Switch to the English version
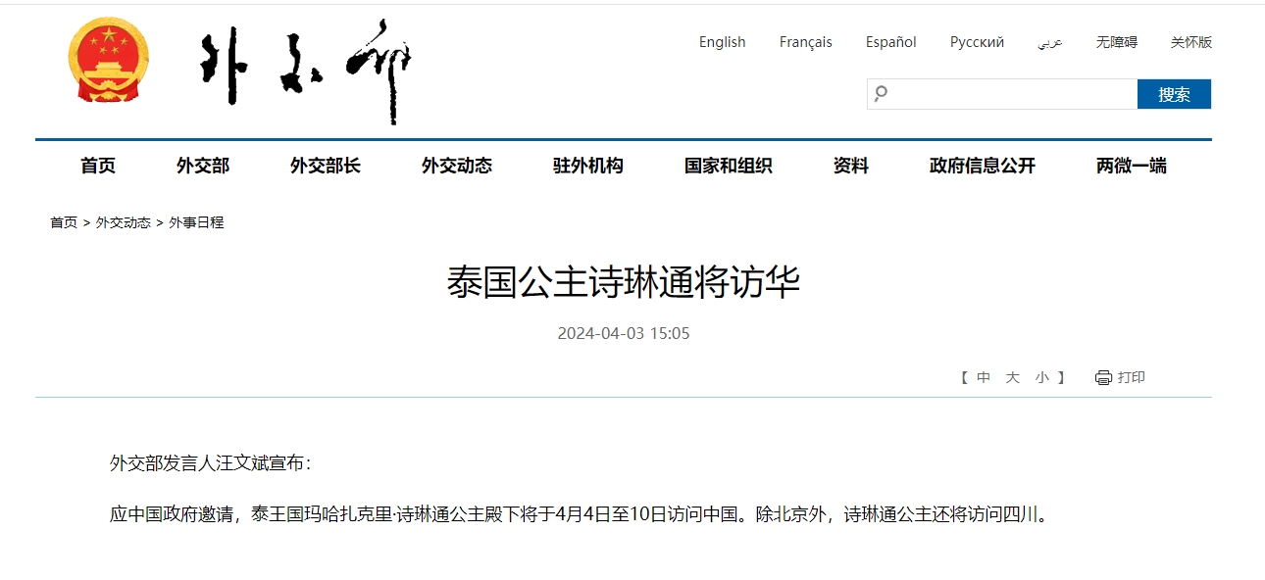This screenshot has height=580, width=1265. click(x=722, y=42)
